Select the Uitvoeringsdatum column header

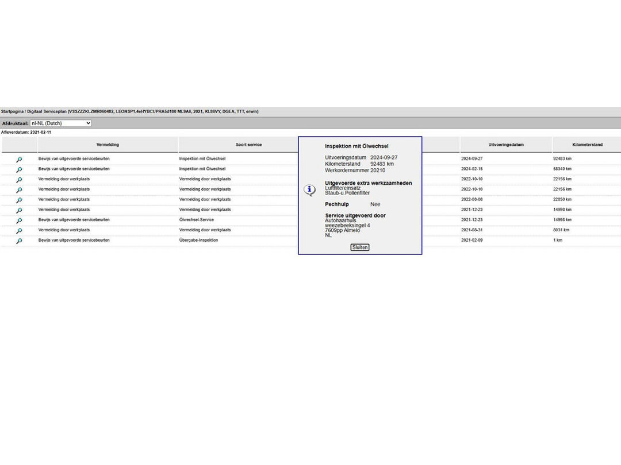tap(505, 145)
